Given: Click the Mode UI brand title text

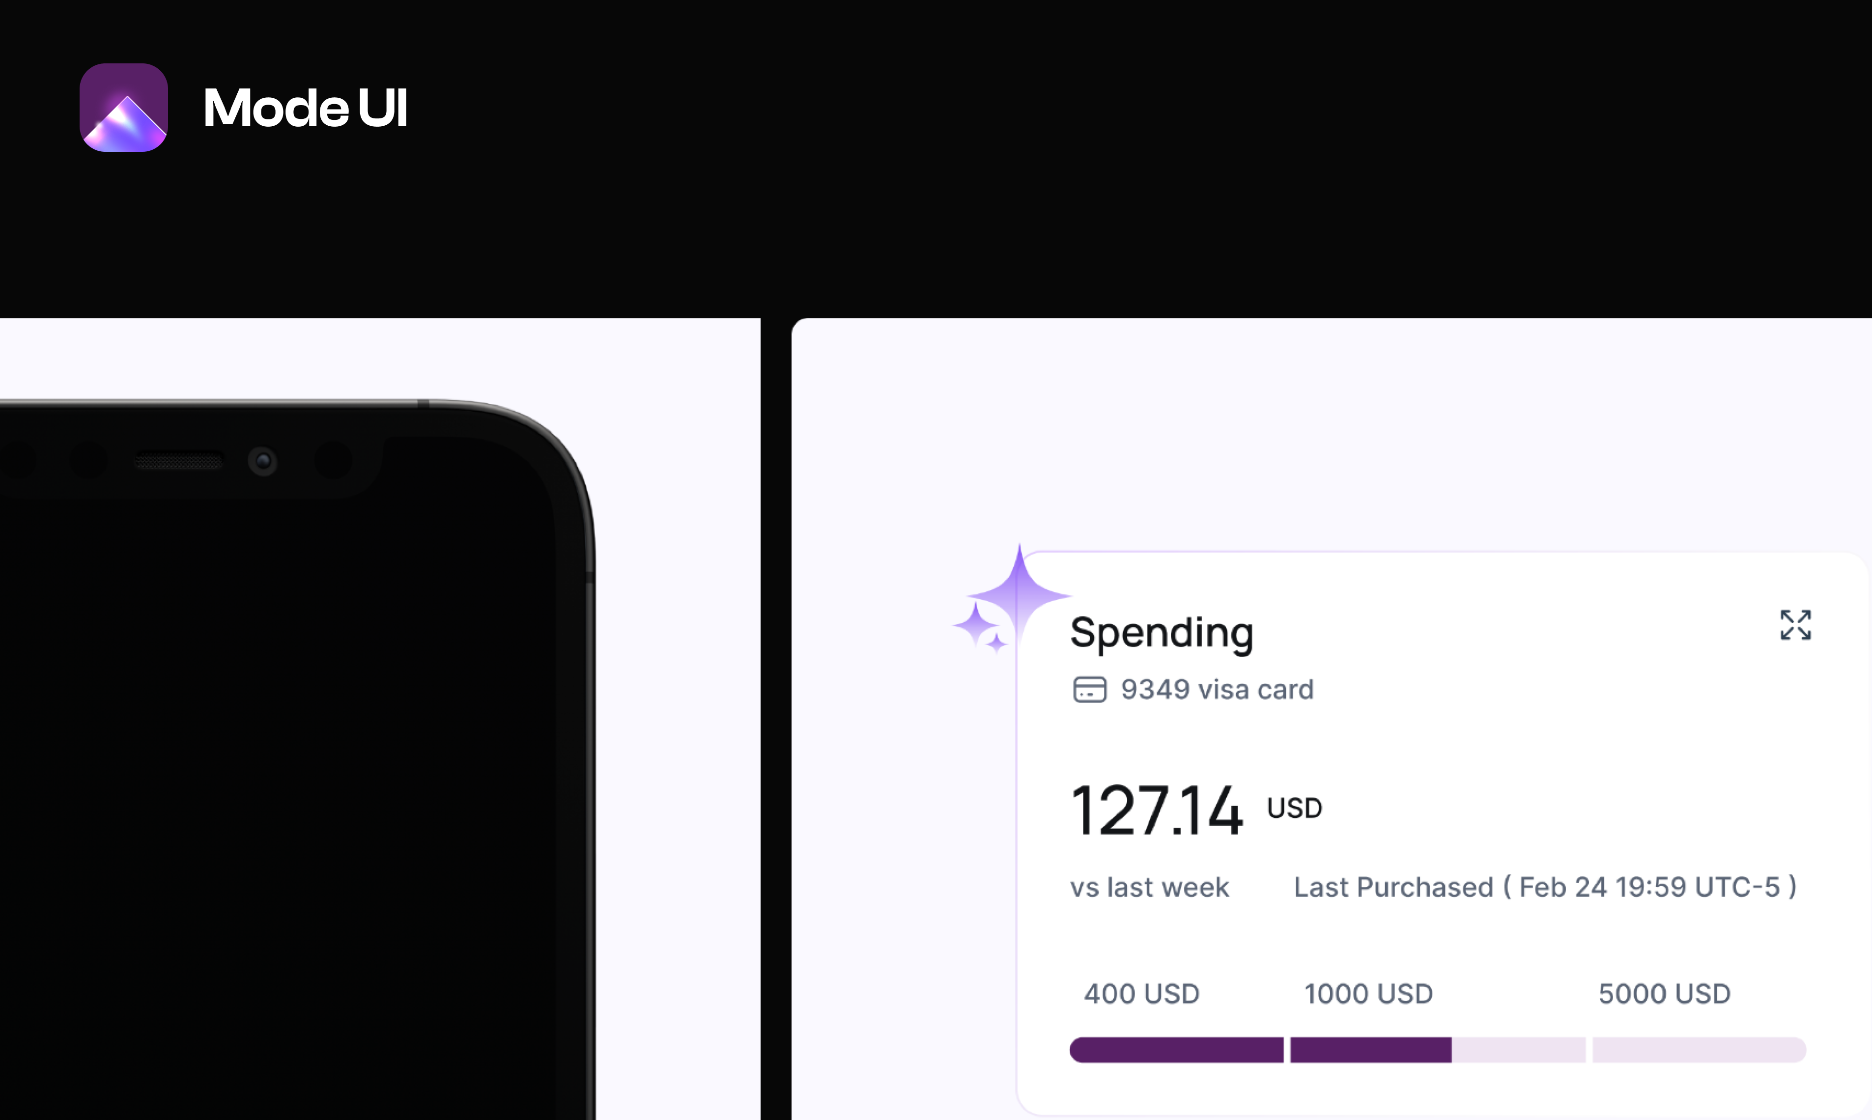Looking at the screenshot, I should (x=306, y=107).
